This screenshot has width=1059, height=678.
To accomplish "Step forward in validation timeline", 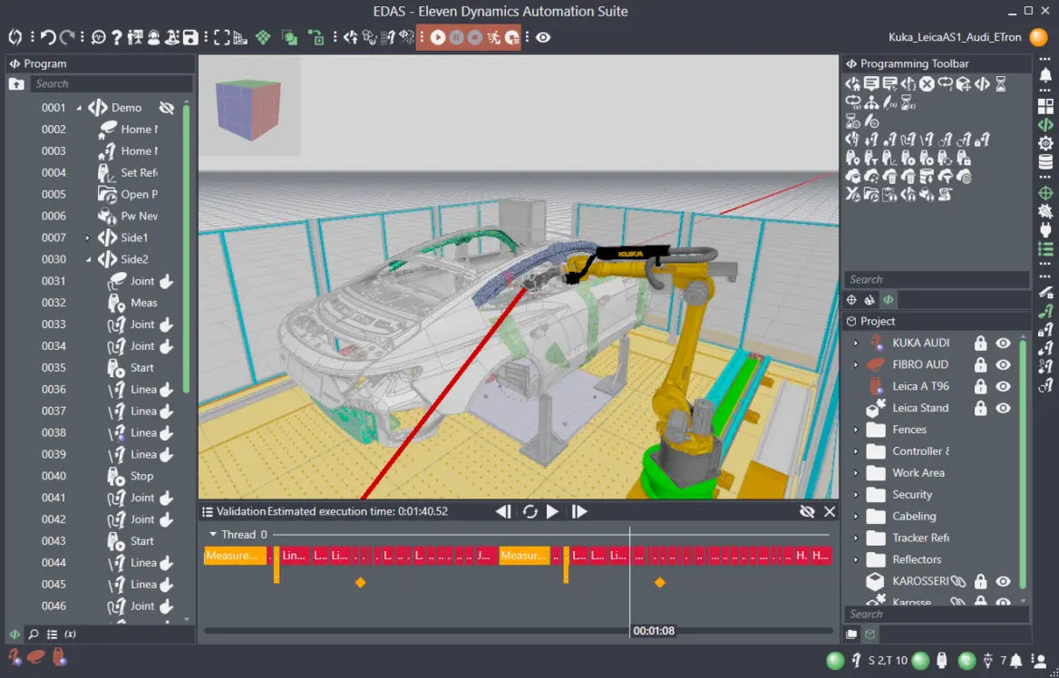I will point(578,511).
